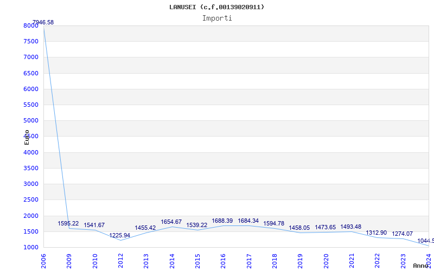
Task: Click the y-axis value 2000
Action: [31, 216]
